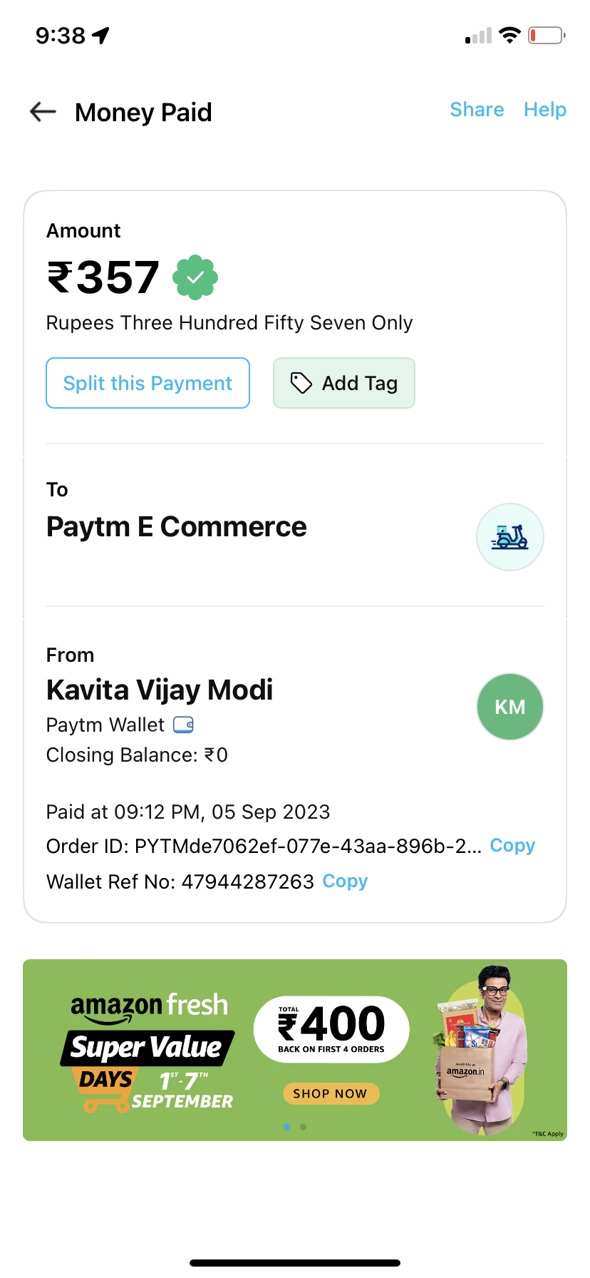Tap the delivery scooter merchant icon
The height and width of the screenshot is (1278, 590).
pos(510,537)
